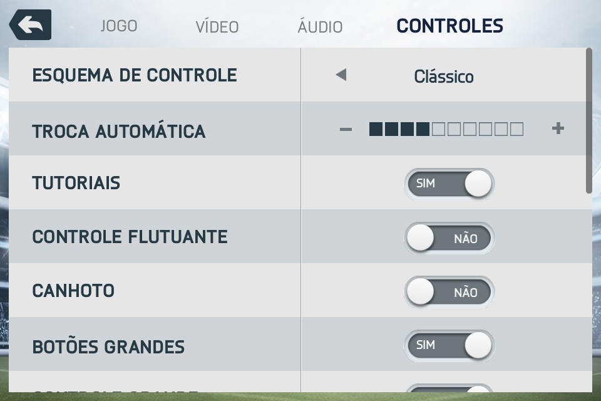Open the Vídeo tab
The width and height of the screenshot is (601, 401).
click(x=217, y=27)
